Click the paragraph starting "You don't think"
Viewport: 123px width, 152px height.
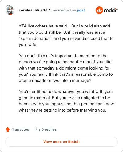(66, 68)
